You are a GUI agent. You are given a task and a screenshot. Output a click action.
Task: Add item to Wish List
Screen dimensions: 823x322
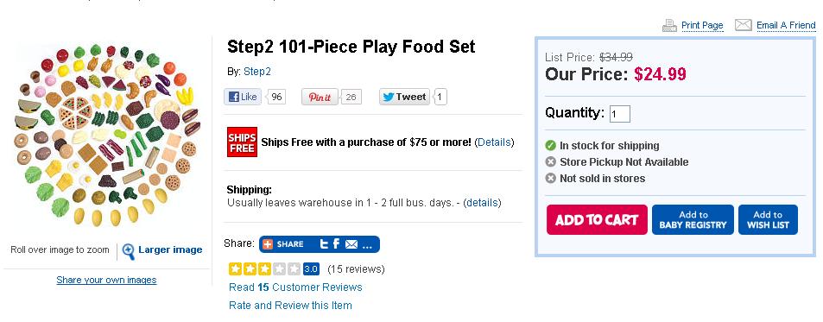[x=768, y=220]
